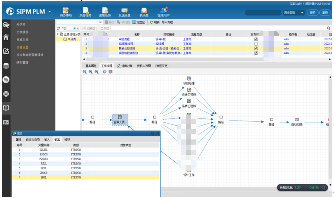The width and height of the screenshot is (334, 198).
Task: Check the published checkbox for SD审批流程 row
Action: (x=256, y=43)
